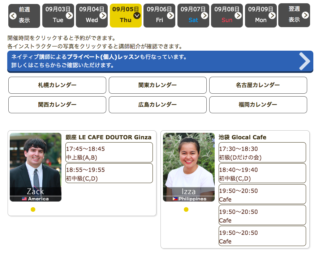The height and width of the screenshot is (254, 322).
Task: Open the 関東カレンダー calendar
Action: coord(158,85)
